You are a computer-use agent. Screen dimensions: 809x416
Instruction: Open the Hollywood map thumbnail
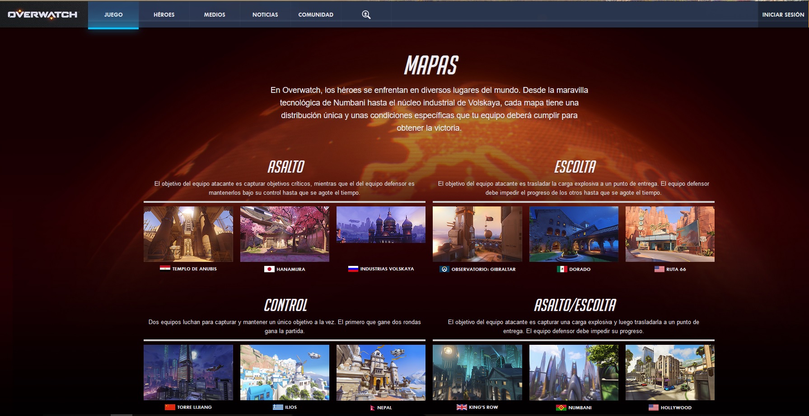click(x=670, y=372)
